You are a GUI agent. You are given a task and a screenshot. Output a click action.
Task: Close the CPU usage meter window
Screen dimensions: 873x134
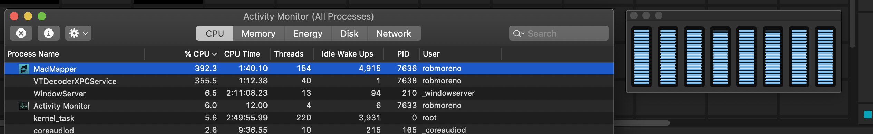coord(634,15)
